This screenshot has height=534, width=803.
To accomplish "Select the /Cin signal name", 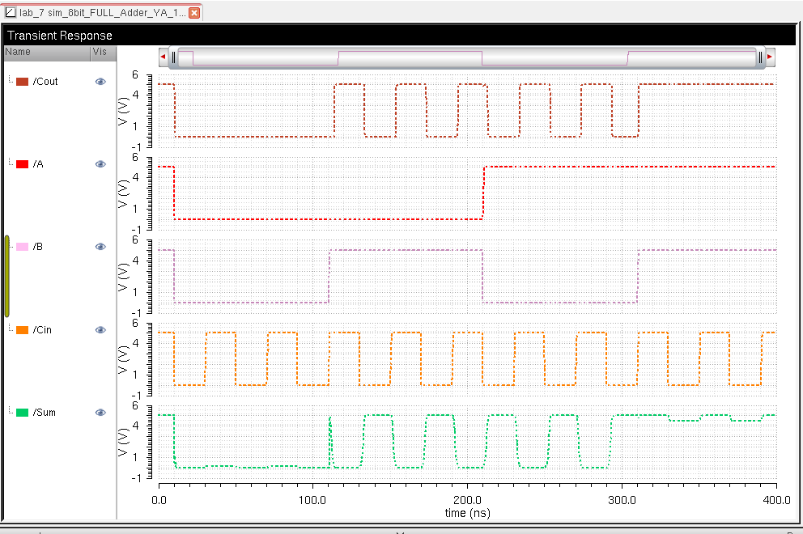I will pos(43,330).
